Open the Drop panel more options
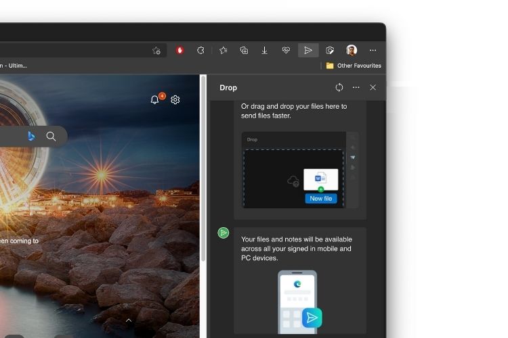508x338 pixels. click(x=356, y=88)
